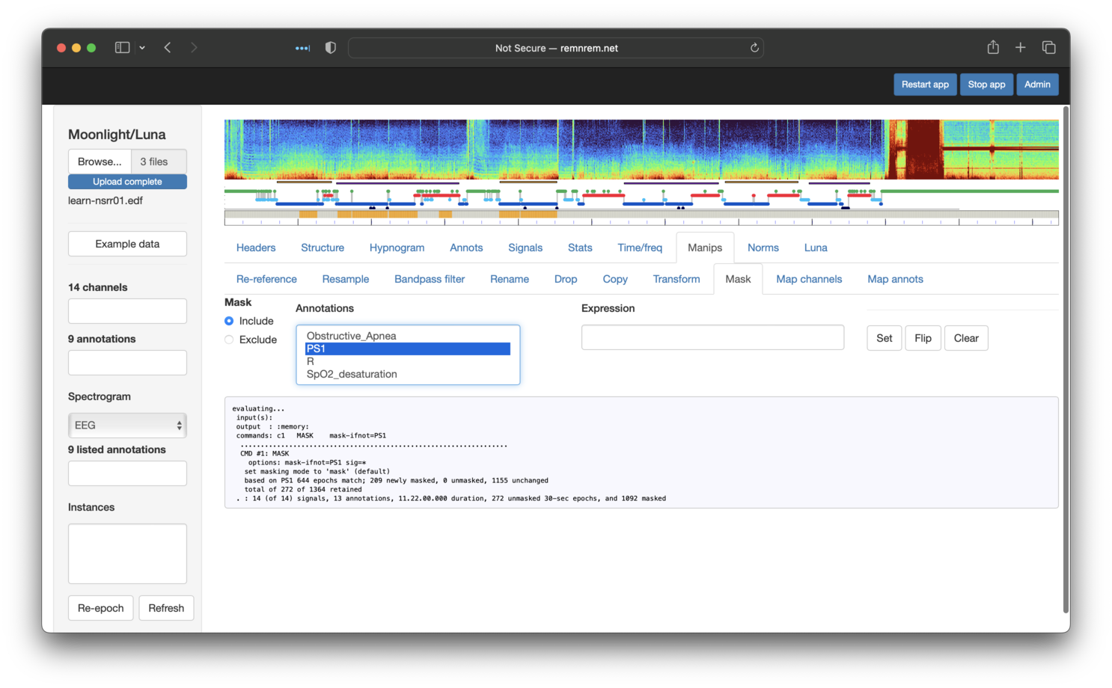1112x688 pixels.
Task: Go back with the browser back arrow
Action: pyautogui.click(x=168, y=48)
